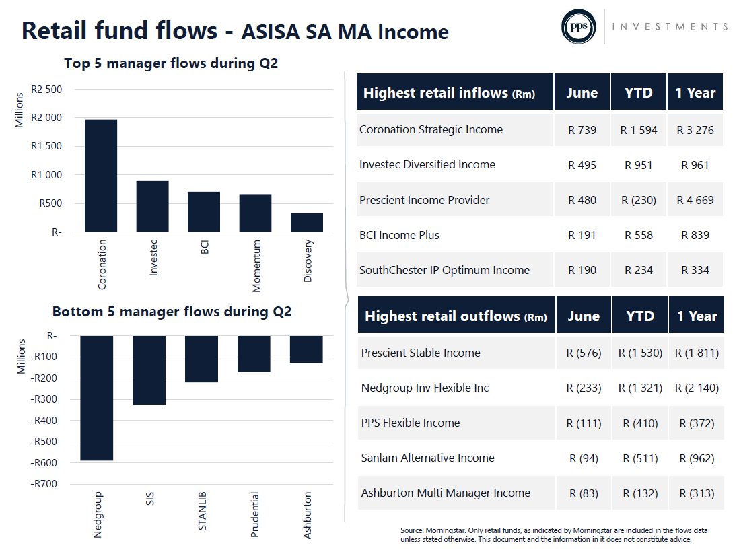Click the INVESTMENTS brand text
The image size is (739, 554).
click(670, 26)
